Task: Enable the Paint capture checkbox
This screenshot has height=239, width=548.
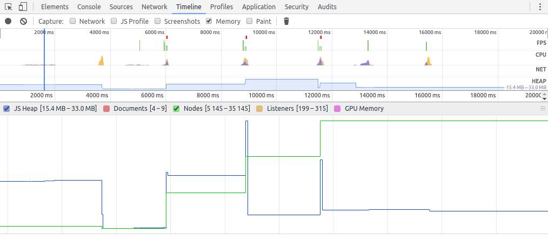Action: (250, 22)
